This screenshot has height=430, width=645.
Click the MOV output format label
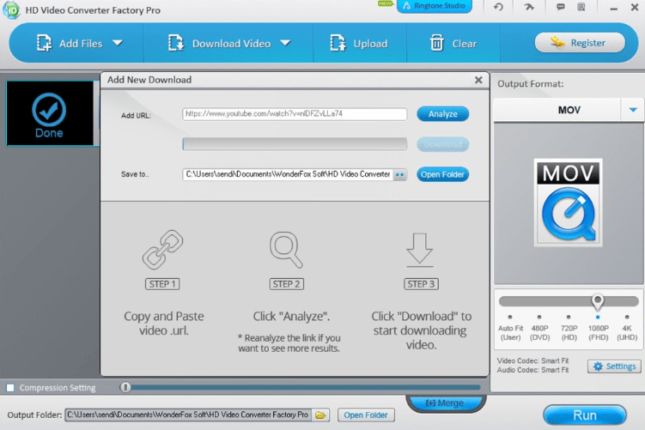[x=569, y=110]
